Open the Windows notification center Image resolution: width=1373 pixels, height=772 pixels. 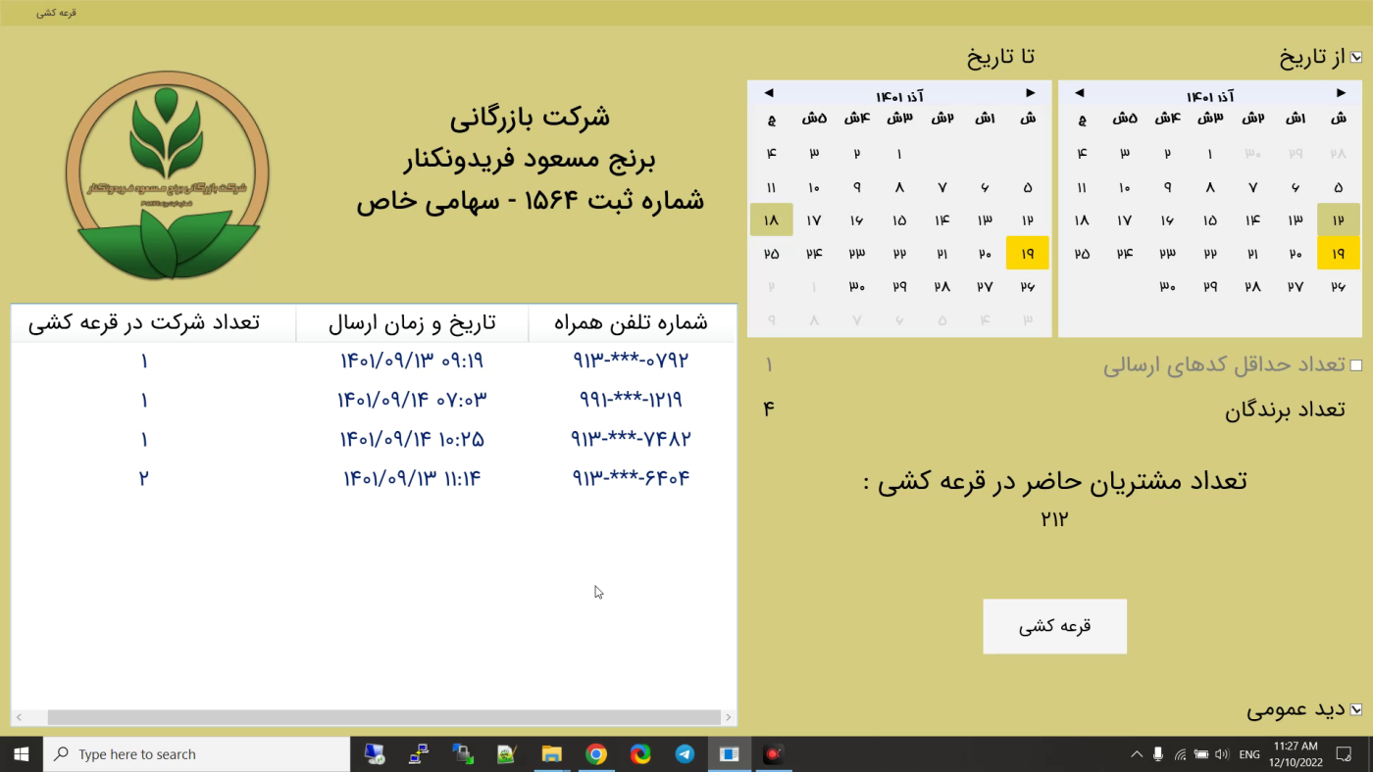pos(1345,754)
